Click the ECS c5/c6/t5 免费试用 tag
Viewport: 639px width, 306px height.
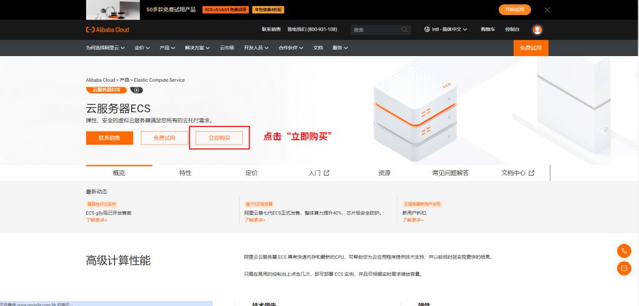coord(225,10)
